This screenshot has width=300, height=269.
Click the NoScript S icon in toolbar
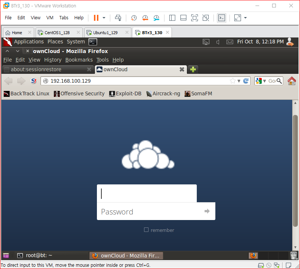(x=34, y=81)
